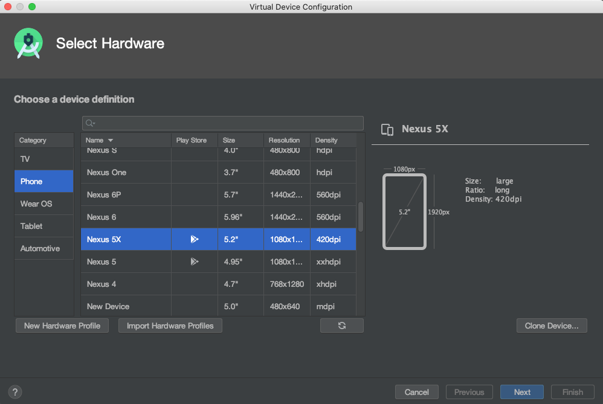Click the mdpi density cell
The image size is (603, 404).
tap(333, 306)
